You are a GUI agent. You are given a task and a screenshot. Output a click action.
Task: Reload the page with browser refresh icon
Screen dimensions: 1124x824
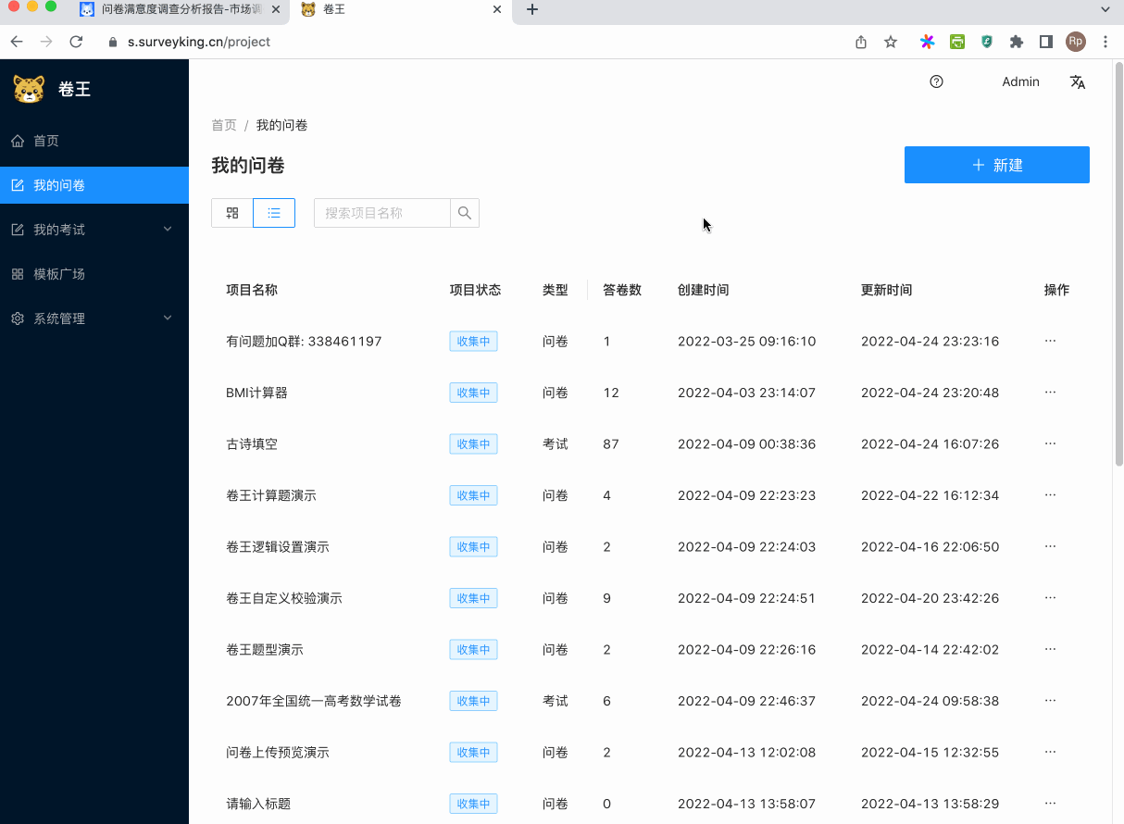pos(76,42)
